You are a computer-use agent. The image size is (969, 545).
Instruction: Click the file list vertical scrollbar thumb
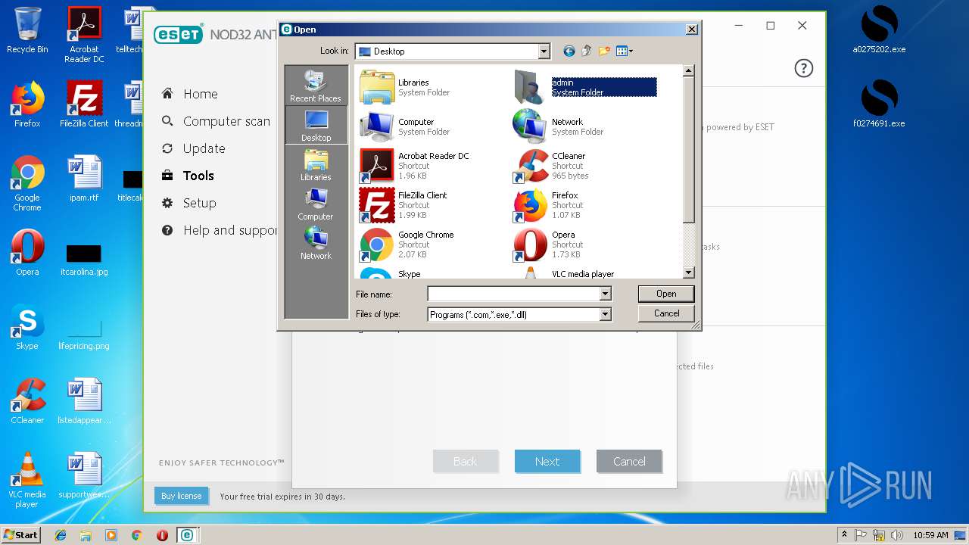[688, 150]
